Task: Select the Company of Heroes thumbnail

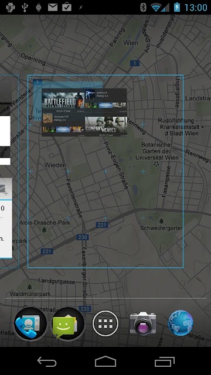Action: click(x=106, y=125)
